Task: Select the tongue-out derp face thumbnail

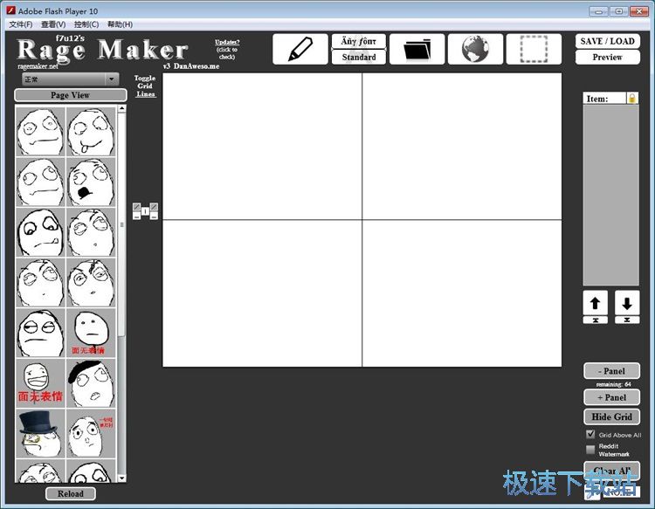Action: click(91, 132)
